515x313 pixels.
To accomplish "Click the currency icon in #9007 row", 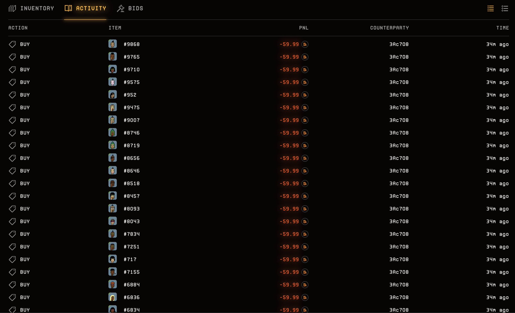I will click(305, 120).
